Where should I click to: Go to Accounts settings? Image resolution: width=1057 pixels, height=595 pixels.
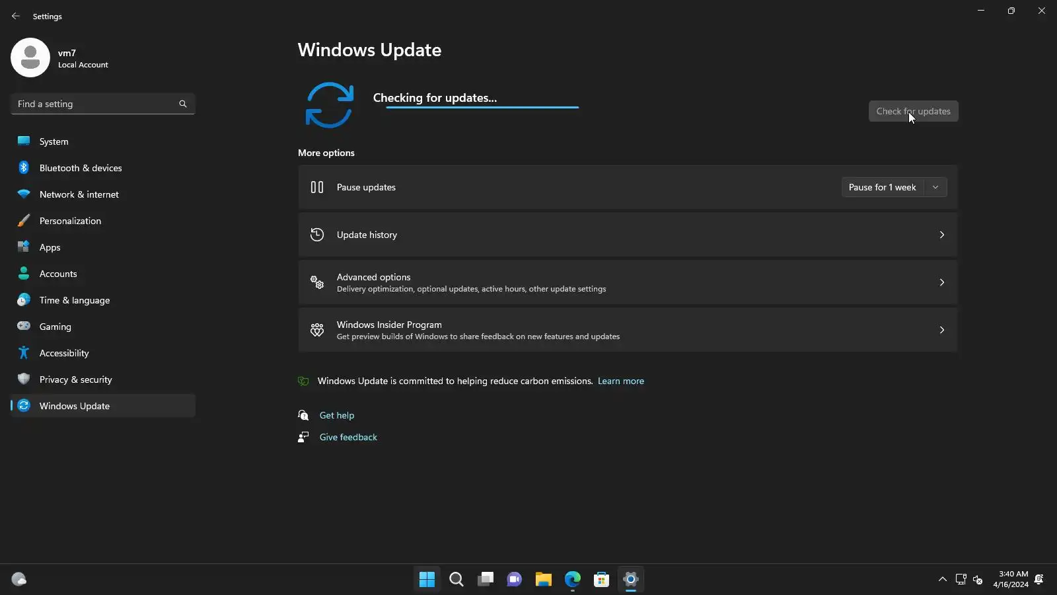[x=103, y=274]
